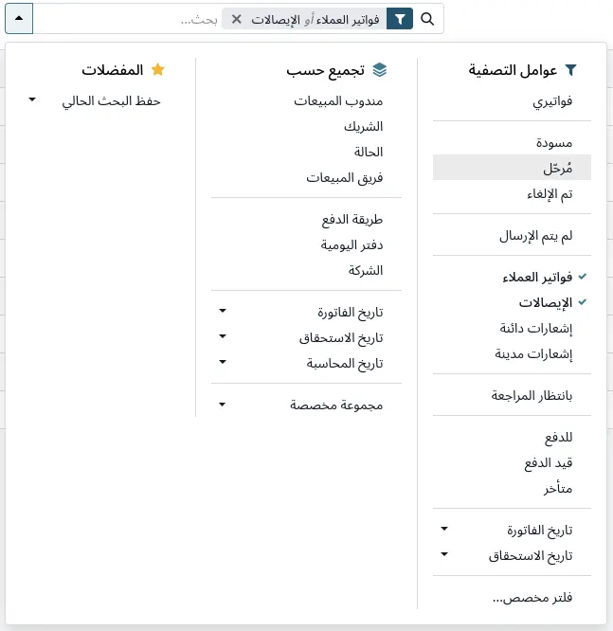Remove the active filter facet with the X icon

tap(237, 19)
